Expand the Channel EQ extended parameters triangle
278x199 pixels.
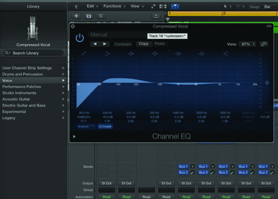(74, 136)
